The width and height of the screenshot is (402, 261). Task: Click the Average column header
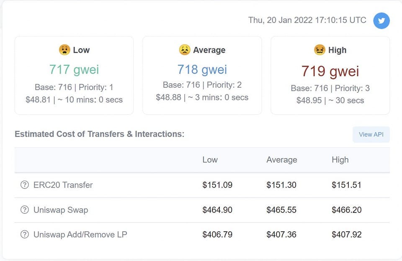point(282,160)
